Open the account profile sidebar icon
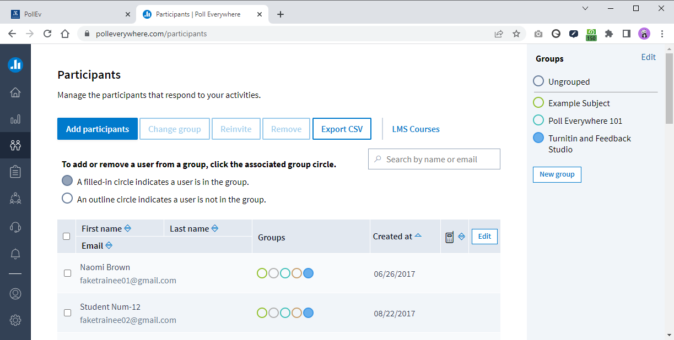Screen dimensions: 674x340 15,293
